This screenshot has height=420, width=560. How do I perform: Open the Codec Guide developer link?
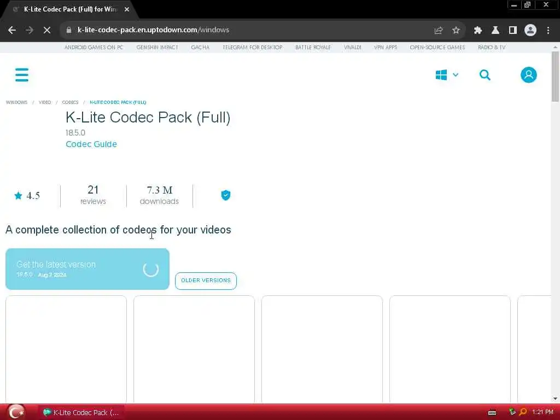click(x=91, y=144)
